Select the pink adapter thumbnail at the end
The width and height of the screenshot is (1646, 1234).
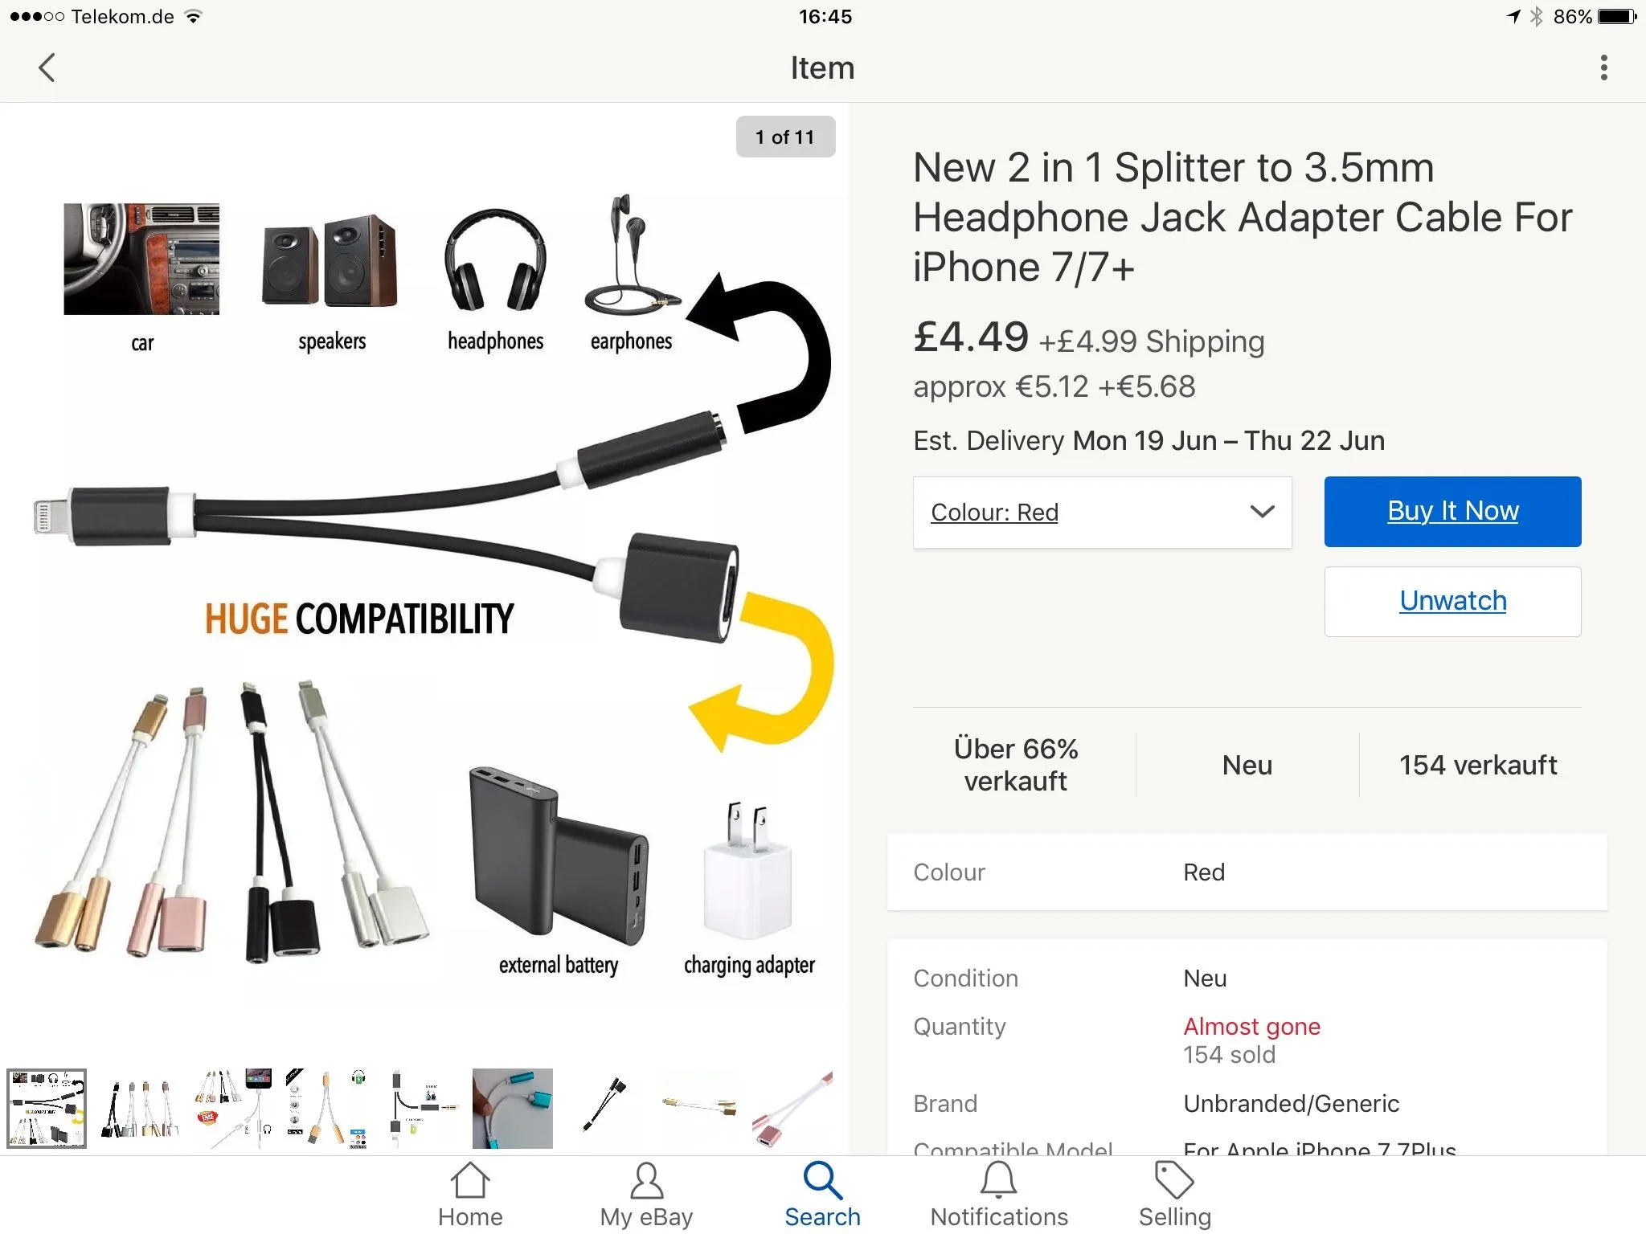tap(792, 1108)
